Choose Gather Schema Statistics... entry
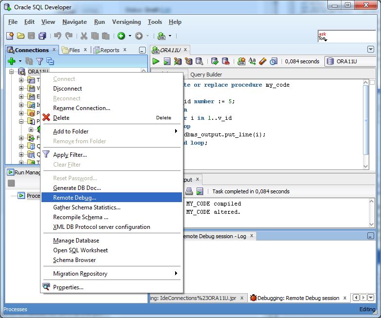Screen dimensions: 381x318 tap(112, 207)
